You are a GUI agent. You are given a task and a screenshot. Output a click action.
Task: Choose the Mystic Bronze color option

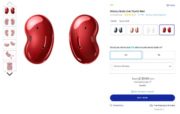pos(134,30)
